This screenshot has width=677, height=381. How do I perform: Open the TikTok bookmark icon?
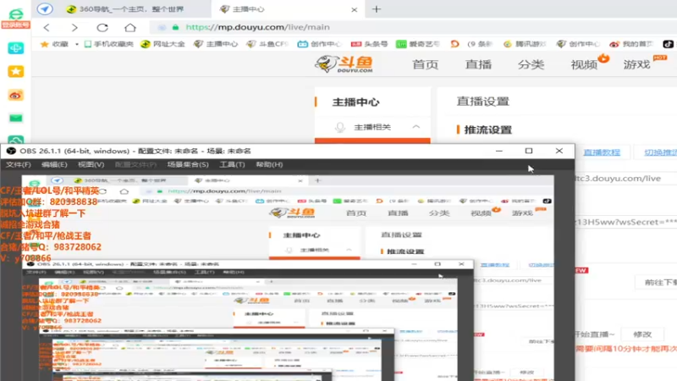click(668, 44)
